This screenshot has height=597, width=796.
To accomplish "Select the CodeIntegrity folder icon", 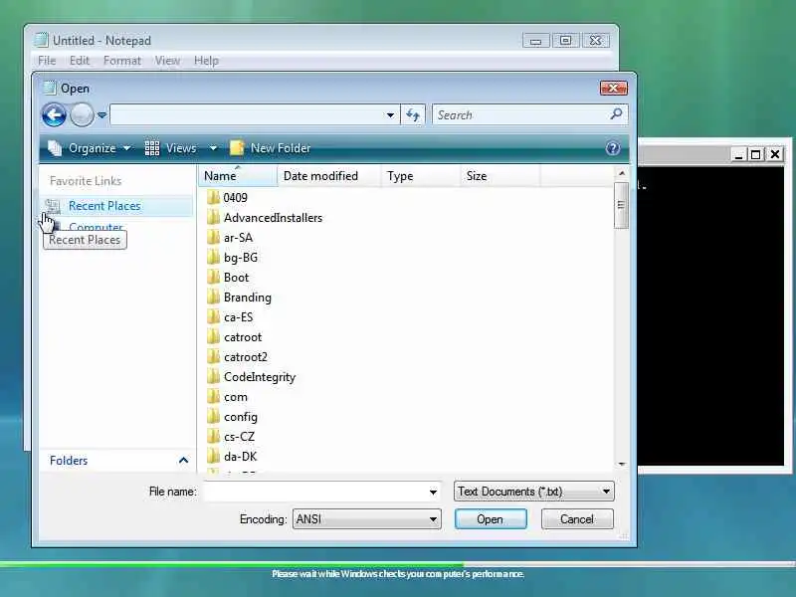I will (213, 377).
